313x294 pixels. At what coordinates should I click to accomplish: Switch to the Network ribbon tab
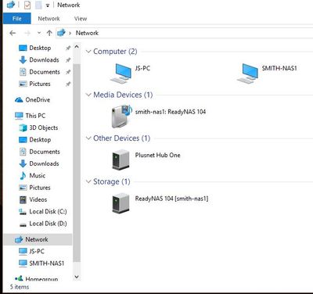click(x=49, y=19)
